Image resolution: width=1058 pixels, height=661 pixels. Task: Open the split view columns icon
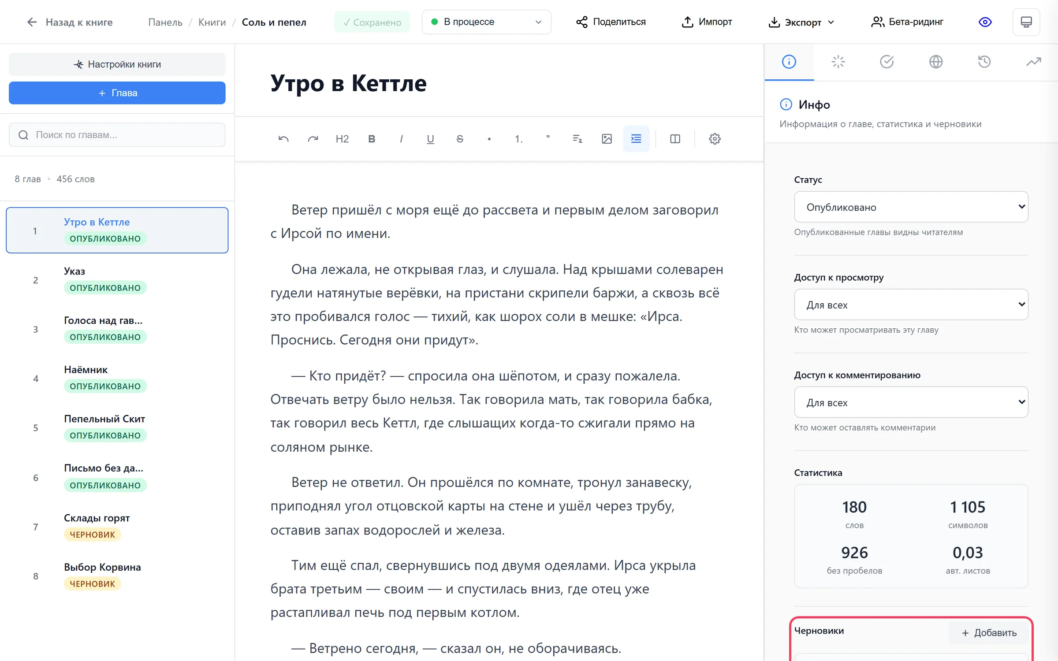675,139
